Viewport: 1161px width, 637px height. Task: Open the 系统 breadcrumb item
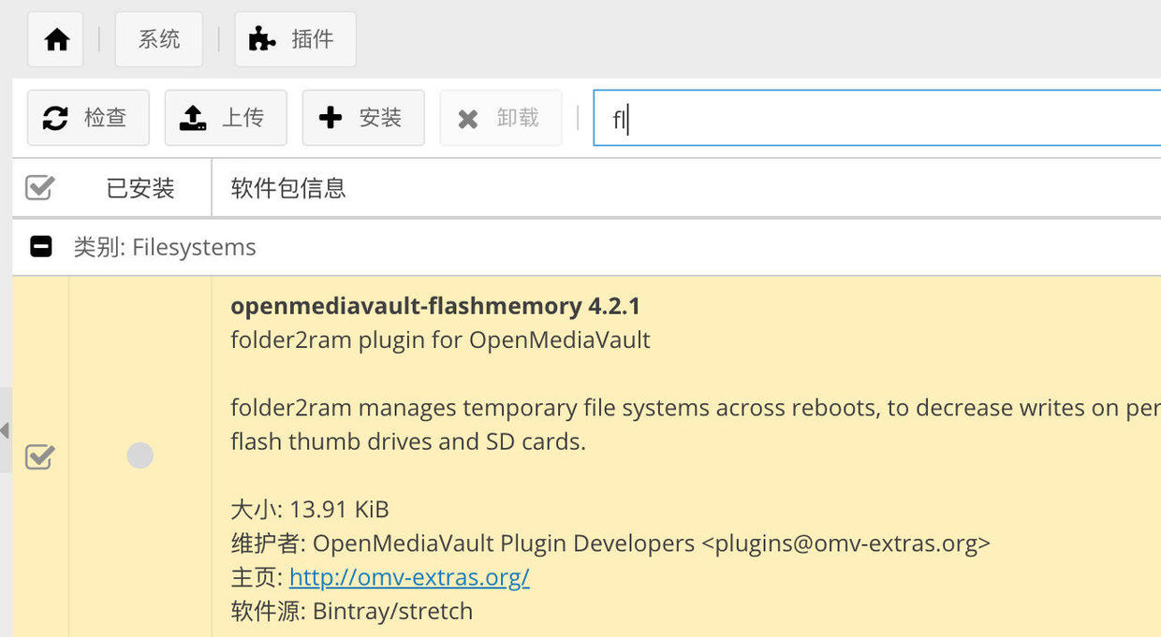[158, 39]
